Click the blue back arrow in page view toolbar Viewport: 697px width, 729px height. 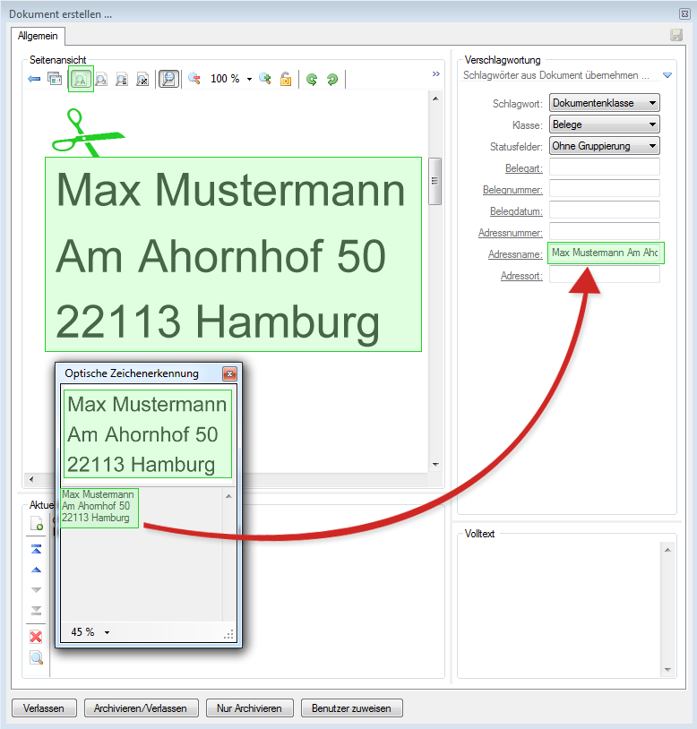tap(34, 79)
